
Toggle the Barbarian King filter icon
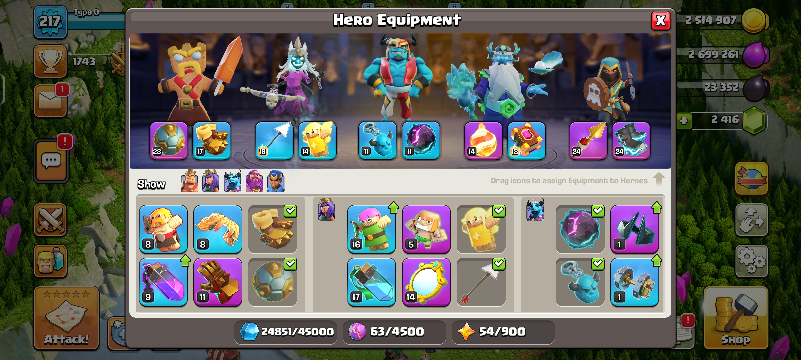tap(189, 181)
